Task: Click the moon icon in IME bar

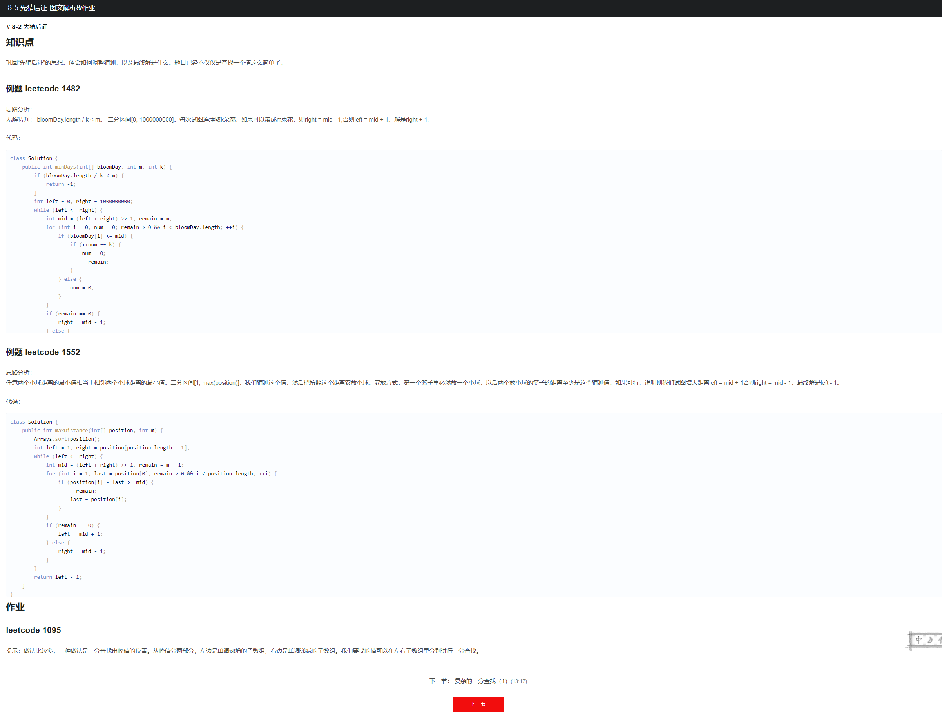Action: click(x=929, y=640)
